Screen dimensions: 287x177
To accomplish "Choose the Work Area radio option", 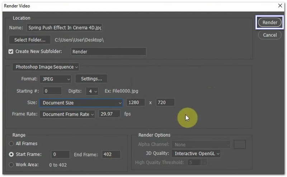I will pos(11,165).
